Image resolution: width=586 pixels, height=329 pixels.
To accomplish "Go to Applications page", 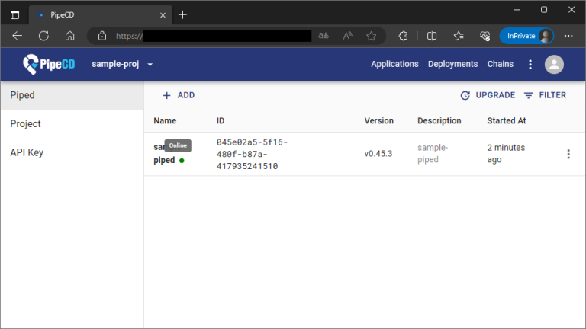I will click(394, 65).
